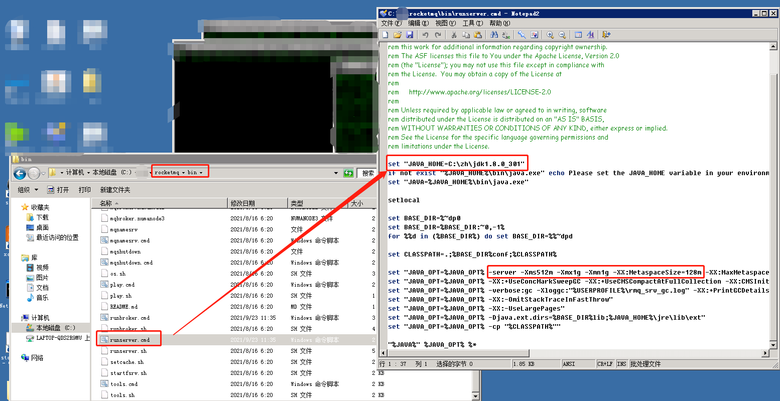
Task: Click 新建文件夹 in Explorer
Action: click(x=115, y=190)
